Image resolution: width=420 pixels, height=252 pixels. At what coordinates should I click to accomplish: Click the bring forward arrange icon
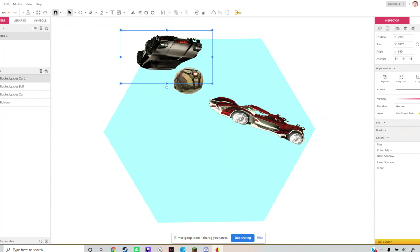pyautogui.click(x=197, y=13)
